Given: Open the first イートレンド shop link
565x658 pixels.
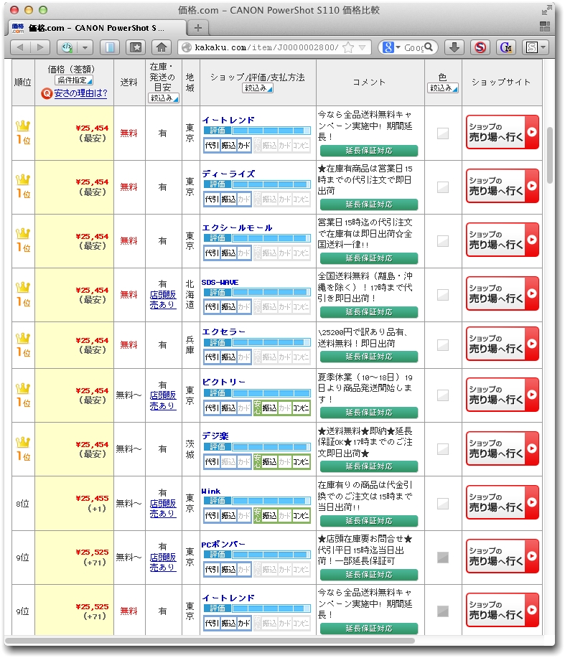Looking at the screenshot, I should click(228, 120).
